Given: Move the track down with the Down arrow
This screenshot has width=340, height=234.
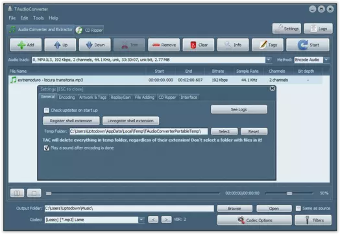Looking at the screenshot, I should click(x=95, y=45).
